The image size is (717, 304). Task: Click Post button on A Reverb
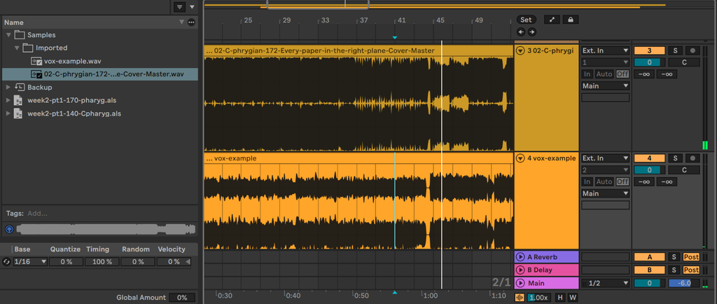tap(691, 257)
